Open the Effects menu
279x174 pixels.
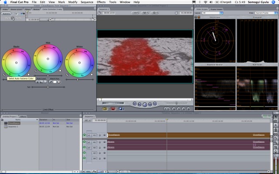click(101, 2)
